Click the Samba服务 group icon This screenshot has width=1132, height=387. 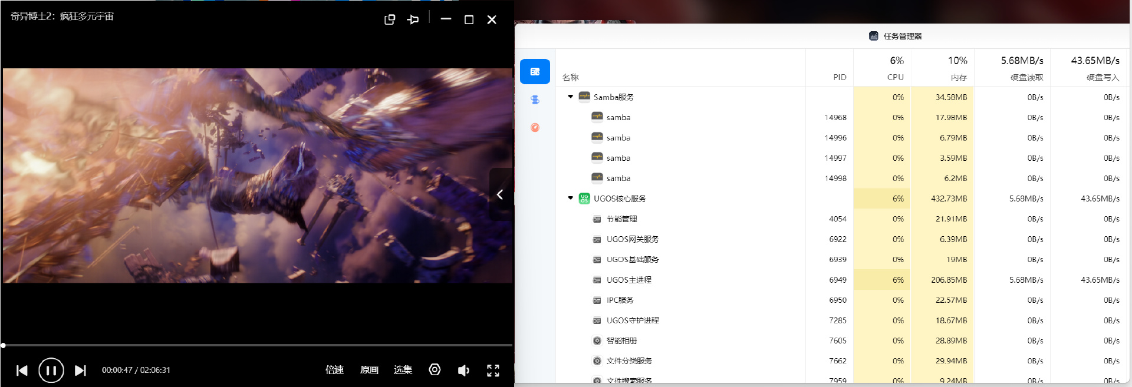584,97
